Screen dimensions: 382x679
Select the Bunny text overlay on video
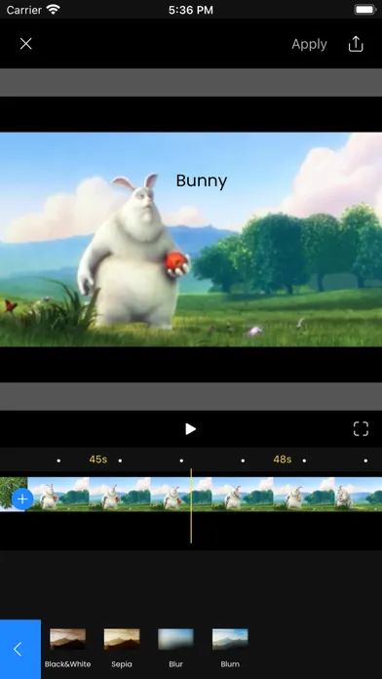(201, 181)
